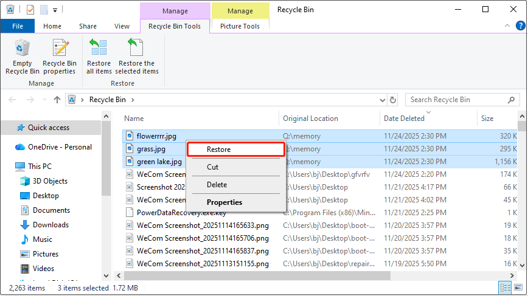
Task: Collapse the ribbon with the chevron
Action: (x=507, y=26)
